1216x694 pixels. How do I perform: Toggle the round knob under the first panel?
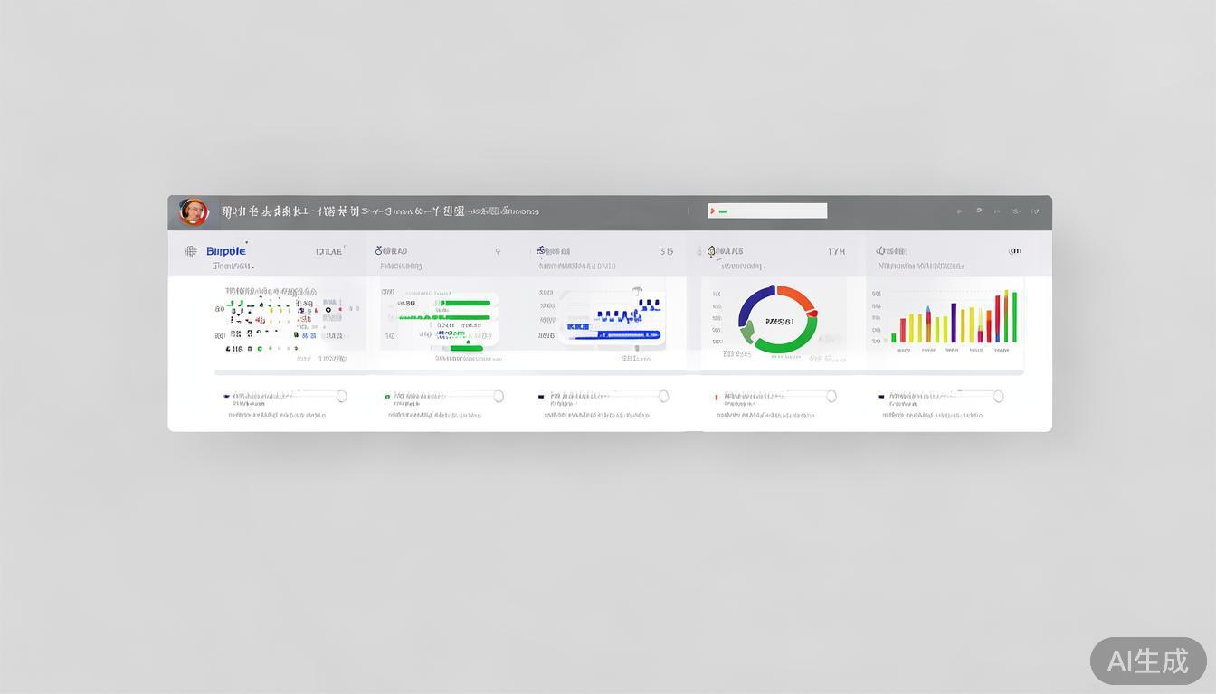point(341,396)
